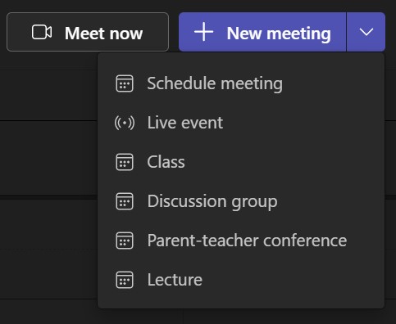Select Discussion group from the list
The image size is (396, 324).
[x=241, y=201]
